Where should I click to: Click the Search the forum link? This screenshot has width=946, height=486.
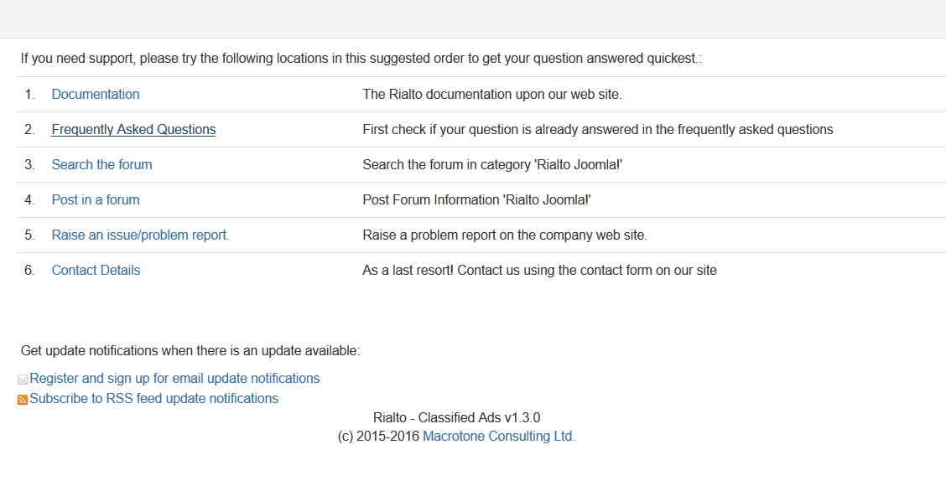pos(101,165)
